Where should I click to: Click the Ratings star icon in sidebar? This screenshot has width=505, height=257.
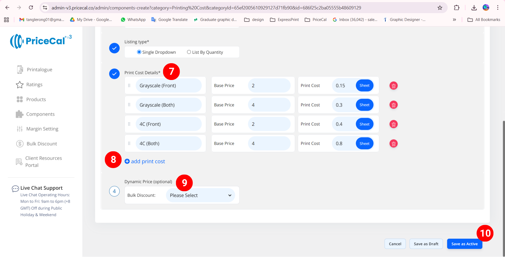pos(20,85)
